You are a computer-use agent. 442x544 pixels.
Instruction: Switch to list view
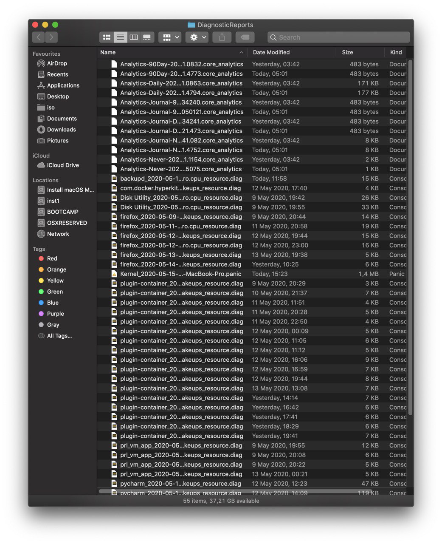click(x=120, y=37)
